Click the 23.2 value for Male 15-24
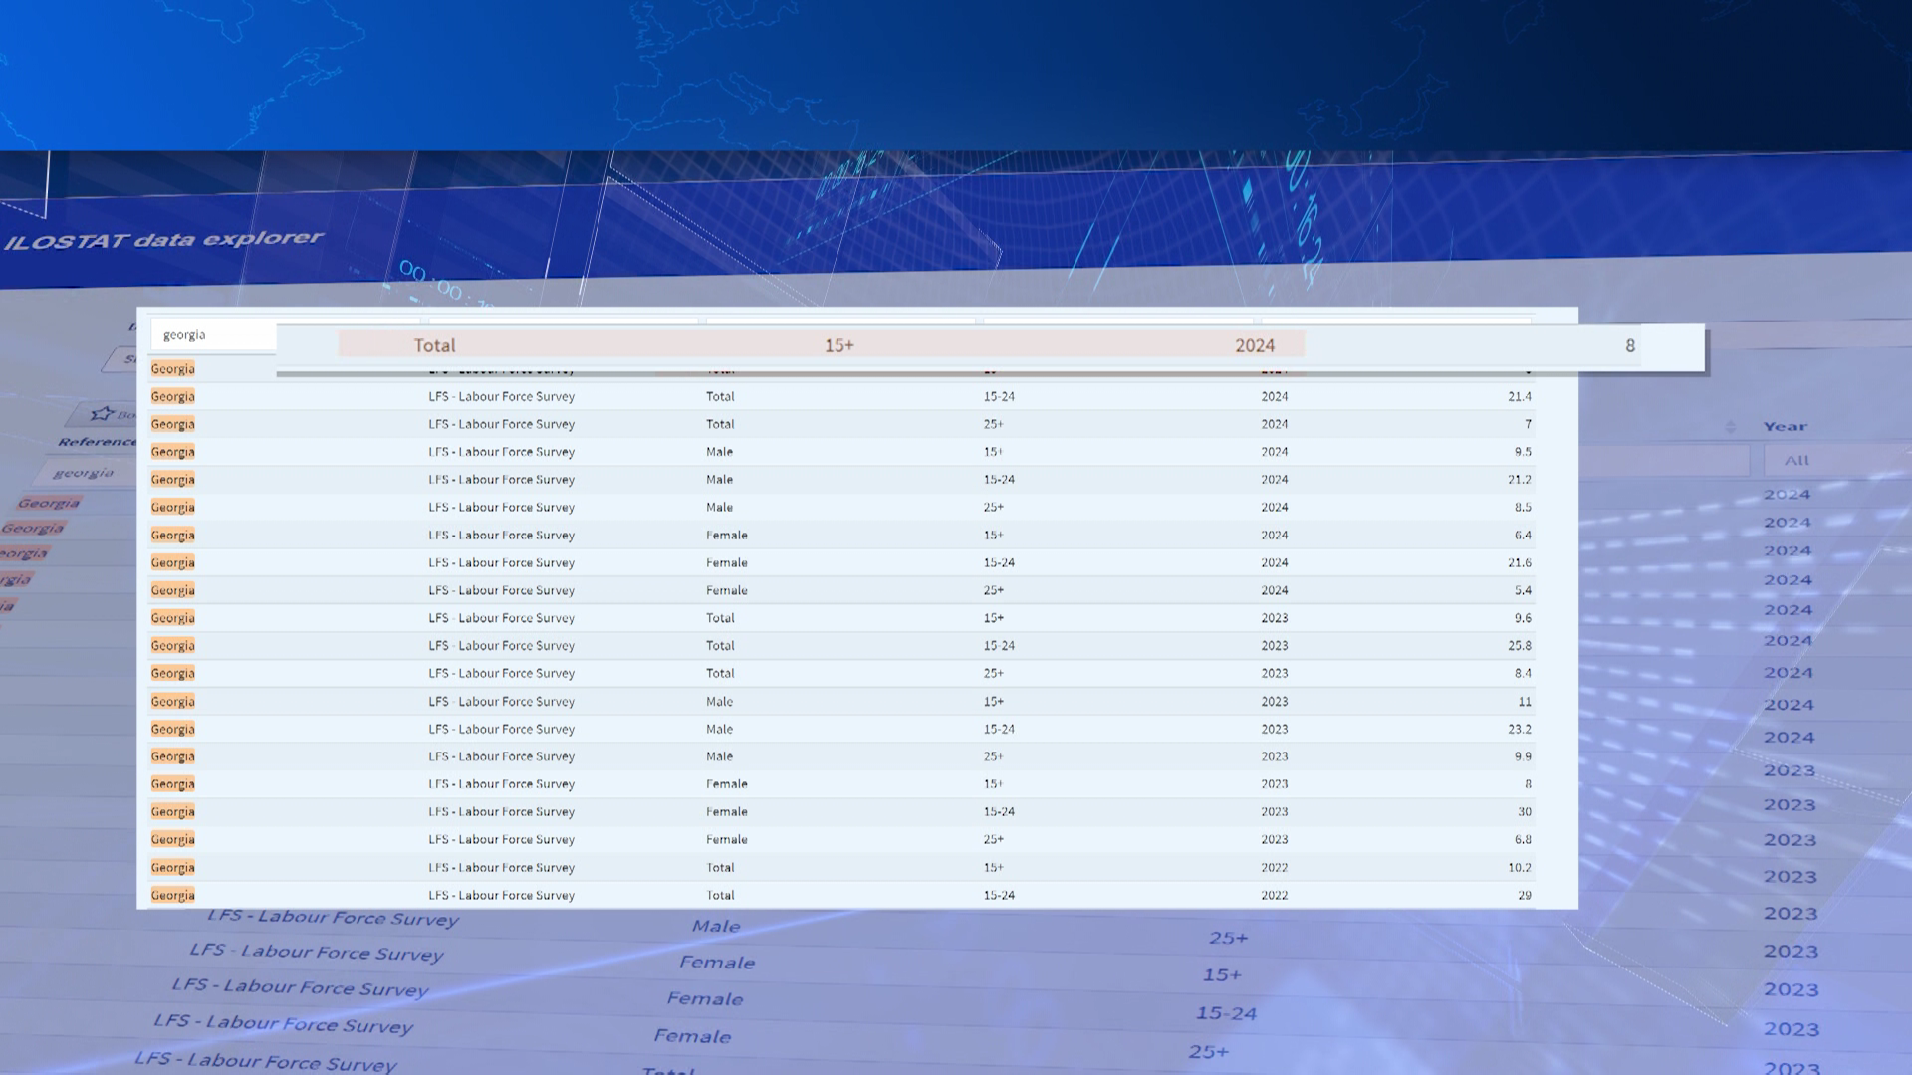Image resolution: width=1912 pixels, height=1075 pixels. point(1519,729)
